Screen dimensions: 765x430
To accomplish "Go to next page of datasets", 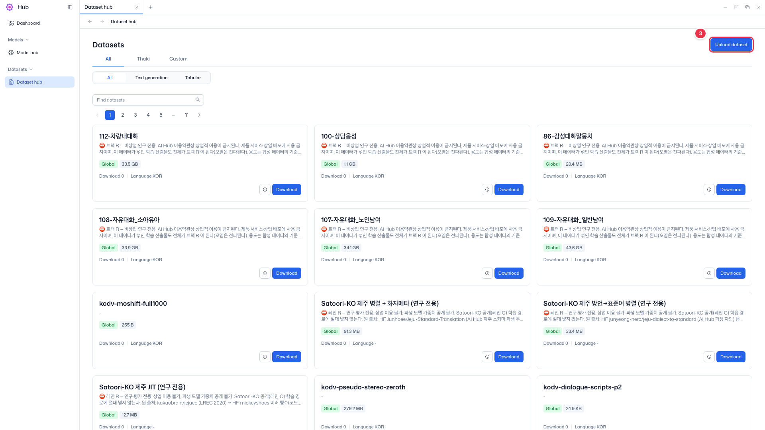I will pos(199,115).
